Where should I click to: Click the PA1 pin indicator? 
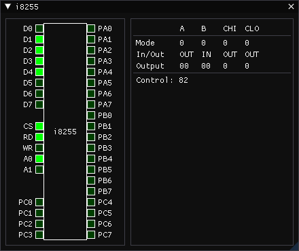click(91, 39)
